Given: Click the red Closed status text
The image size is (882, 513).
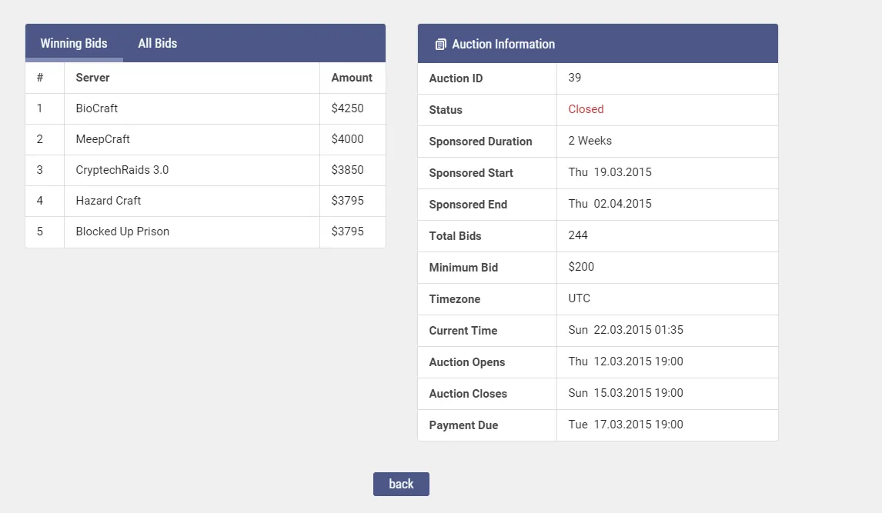Looking at the screenshot, I should tap(586, 109).
